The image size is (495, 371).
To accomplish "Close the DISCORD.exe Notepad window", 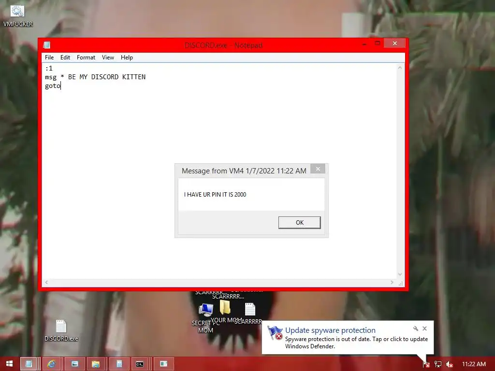I will coord(394,43).
